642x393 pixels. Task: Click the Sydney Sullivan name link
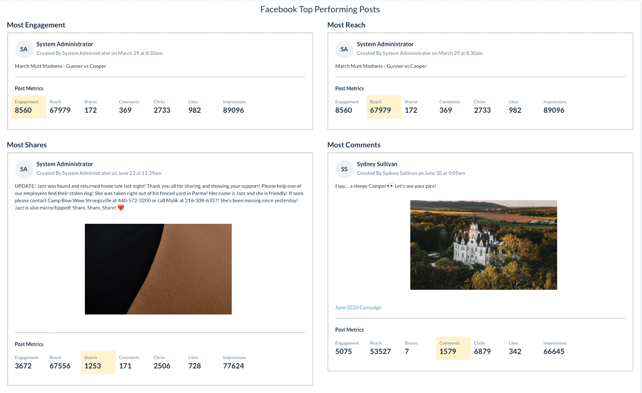pos(377,164)
